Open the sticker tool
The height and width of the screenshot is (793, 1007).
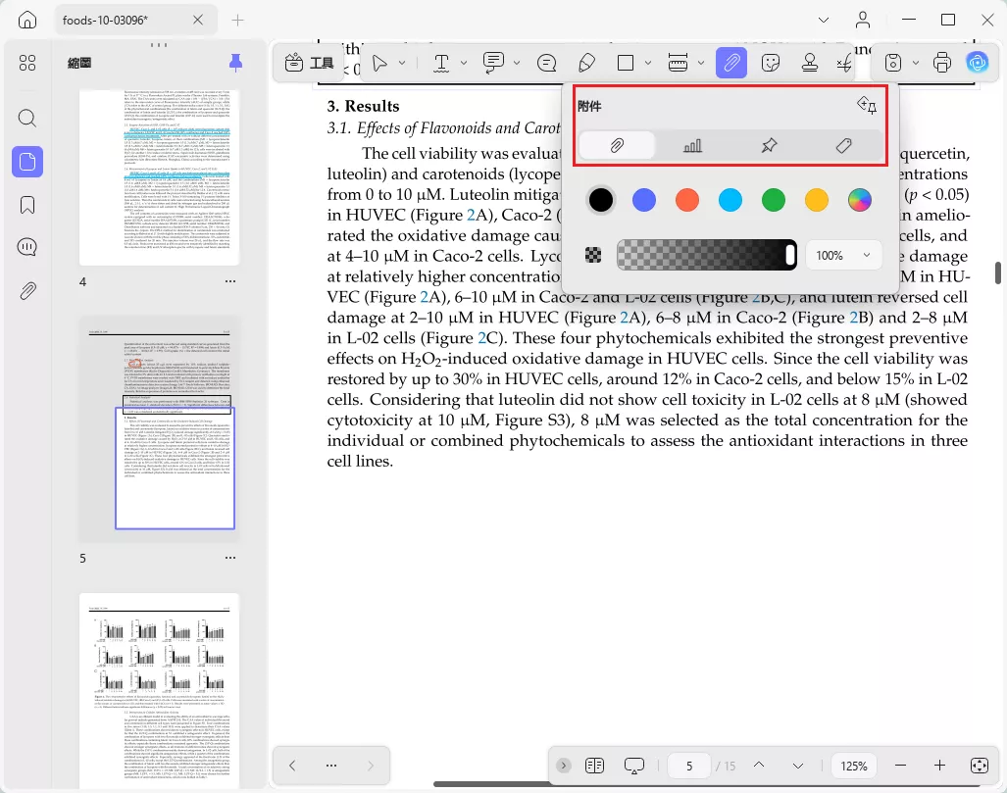pyautogui.click(x=770, y=63)
